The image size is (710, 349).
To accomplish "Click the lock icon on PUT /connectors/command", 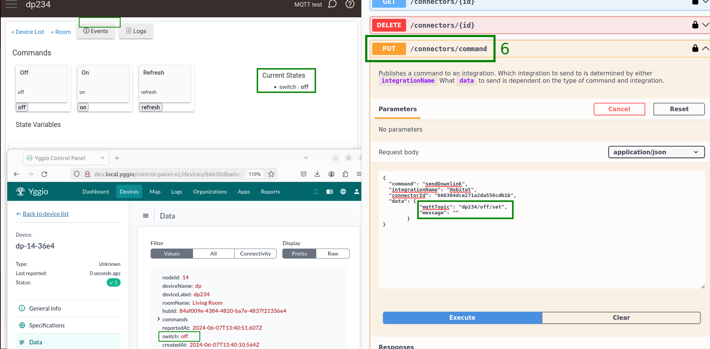I will (x=695, y=48).
